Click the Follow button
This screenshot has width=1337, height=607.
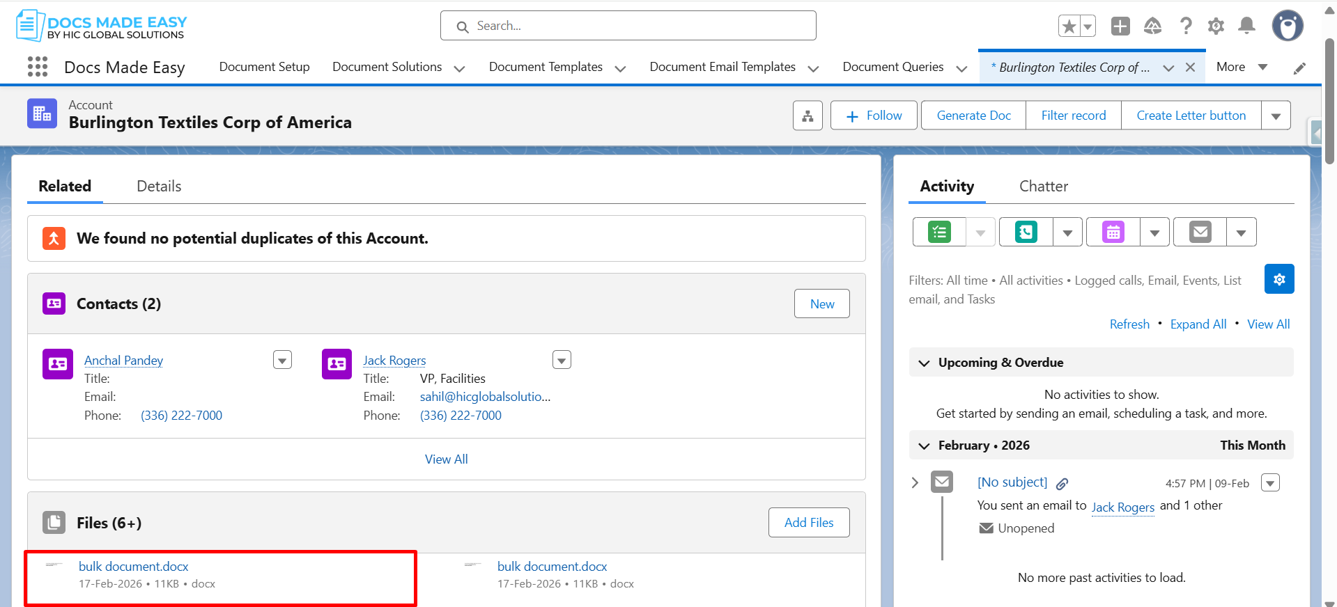[874, 116]
